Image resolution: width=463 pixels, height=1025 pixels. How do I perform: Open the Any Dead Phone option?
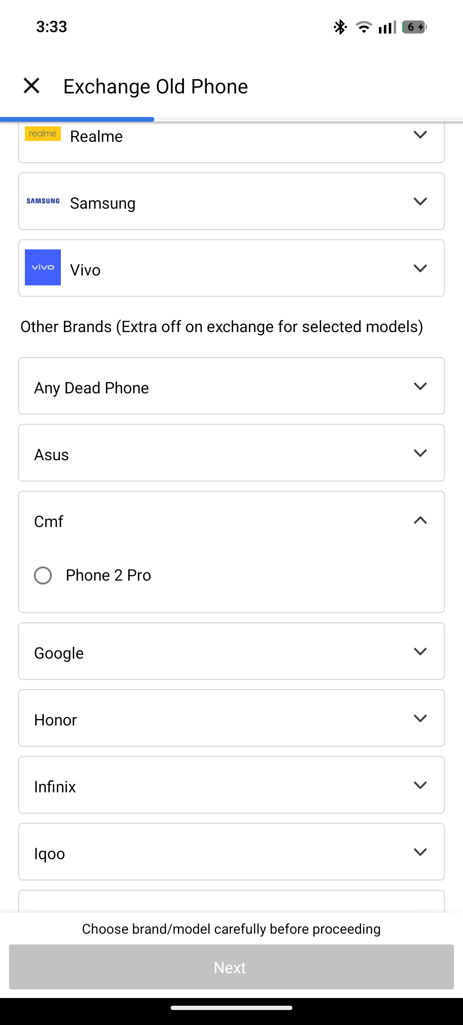[231, 387]
